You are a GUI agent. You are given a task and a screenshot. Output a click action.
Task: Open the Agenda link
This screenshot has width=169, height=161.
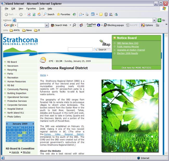point(15,152)
